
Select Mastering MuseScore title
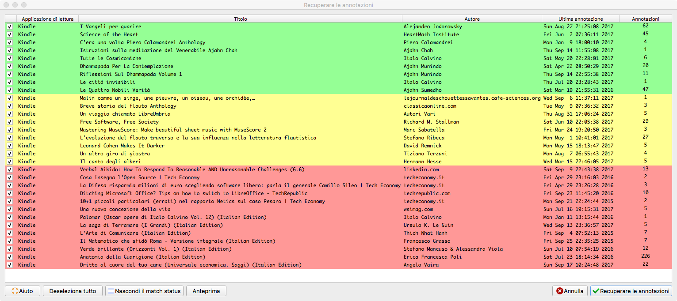point(173,130)
